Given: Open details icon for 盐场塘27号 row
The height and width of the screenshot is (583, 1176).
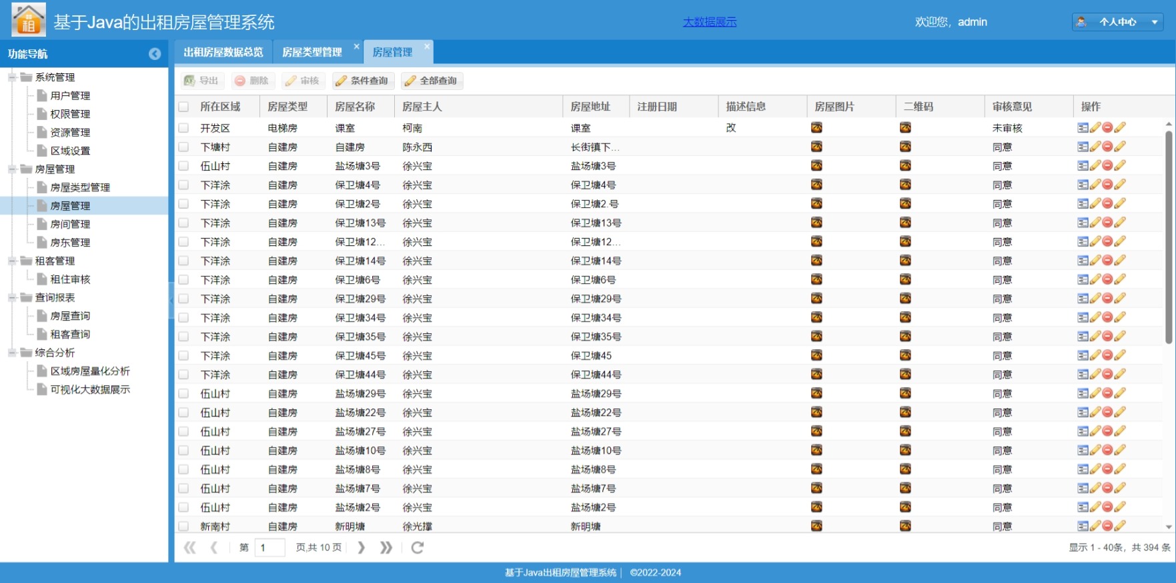Looking at the screenshot, I should coord(1083,432).
